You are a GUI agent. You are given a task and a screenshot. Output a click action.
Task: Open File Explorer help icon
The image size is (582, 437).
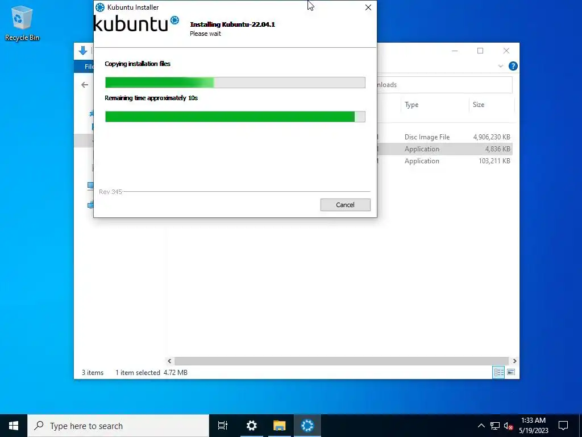coord(513,66)
